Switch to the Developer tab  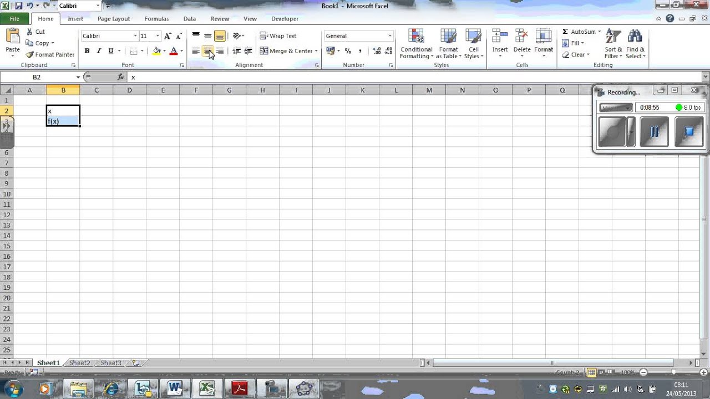point(285,19)
